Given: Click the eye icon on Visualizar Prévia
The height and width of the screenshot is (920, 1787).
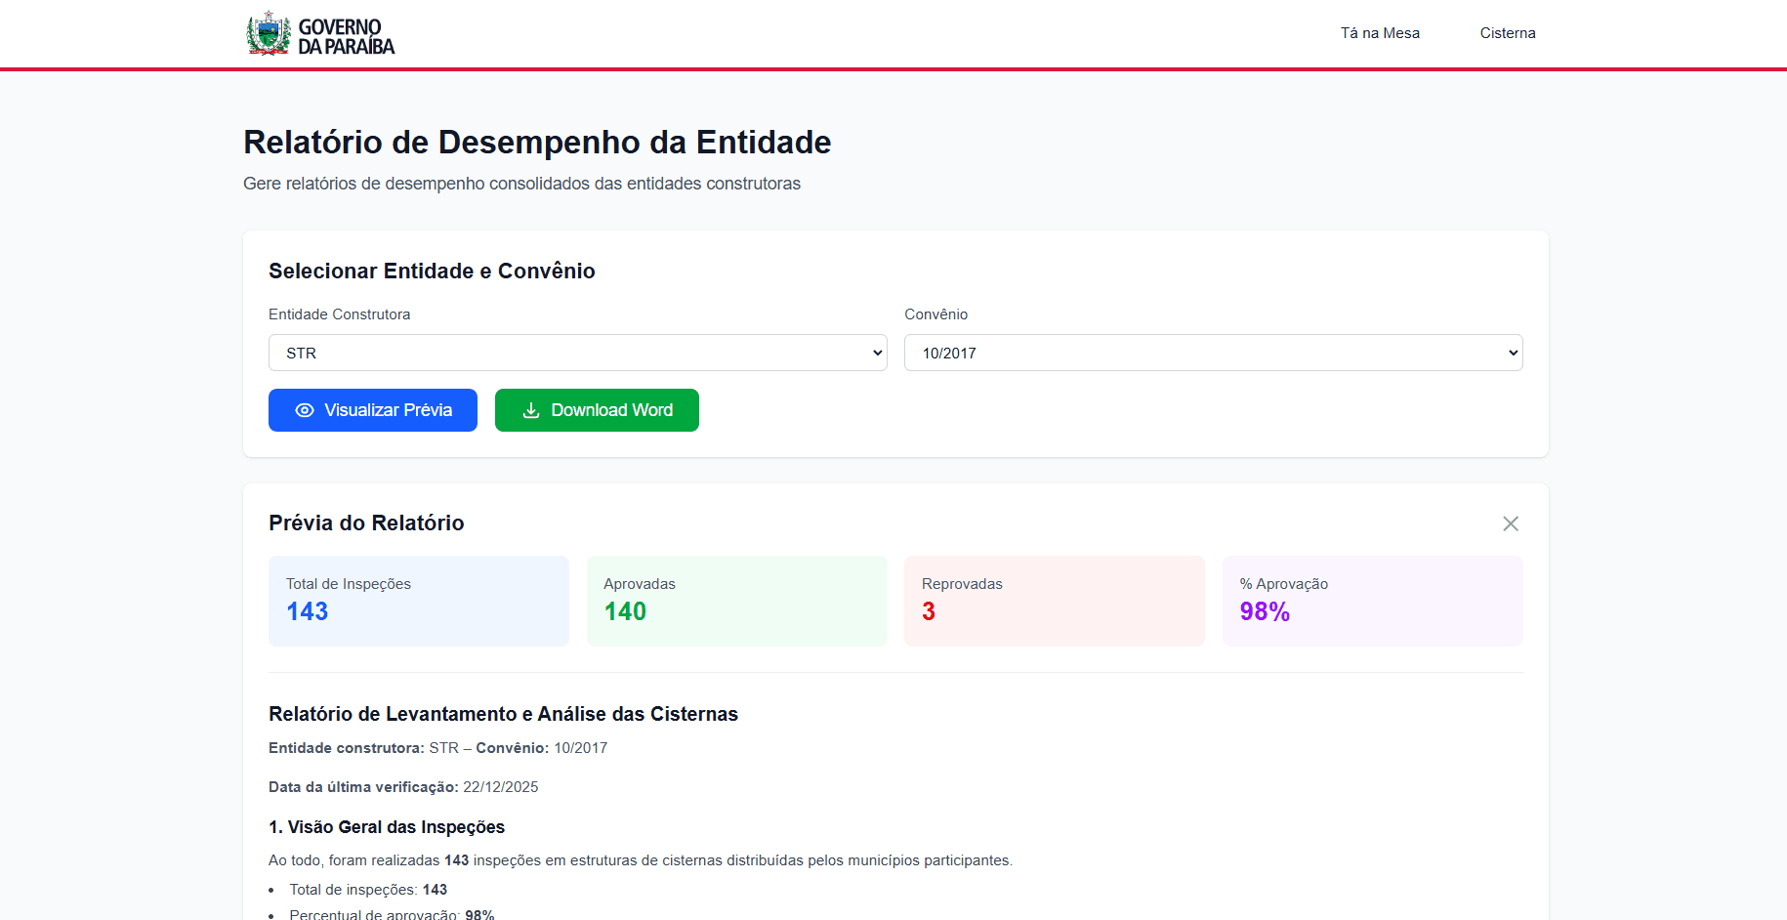Looking at the screenshot, I should click(304, 410).
